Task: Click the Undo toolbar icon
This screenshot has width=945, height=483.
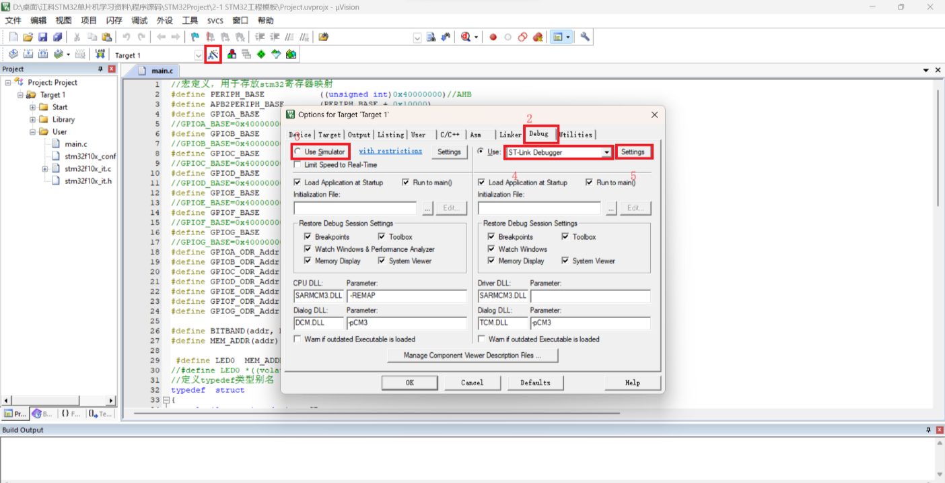Action: click(x=127, y=37)
